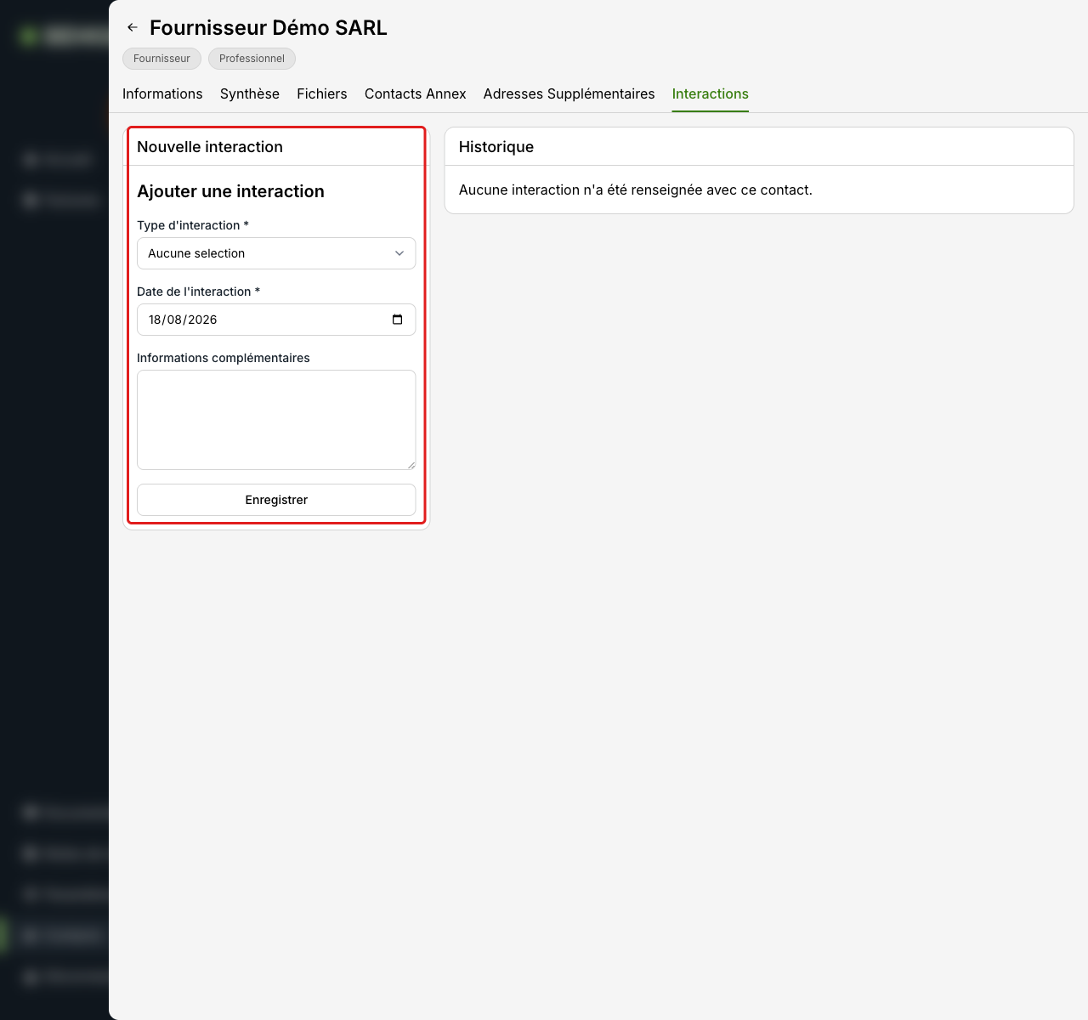1088x1020 pixels.
Task: Open the calendar picker in the date field
Action: [x=397, y=320]
